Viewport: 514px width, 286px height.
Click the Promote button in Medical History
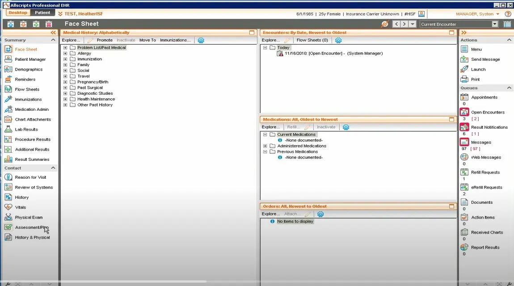[105, 40]
